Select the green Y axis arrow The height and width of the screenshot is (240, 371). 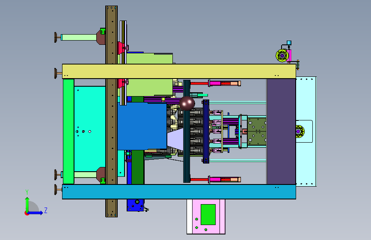(x=27, y=205)
